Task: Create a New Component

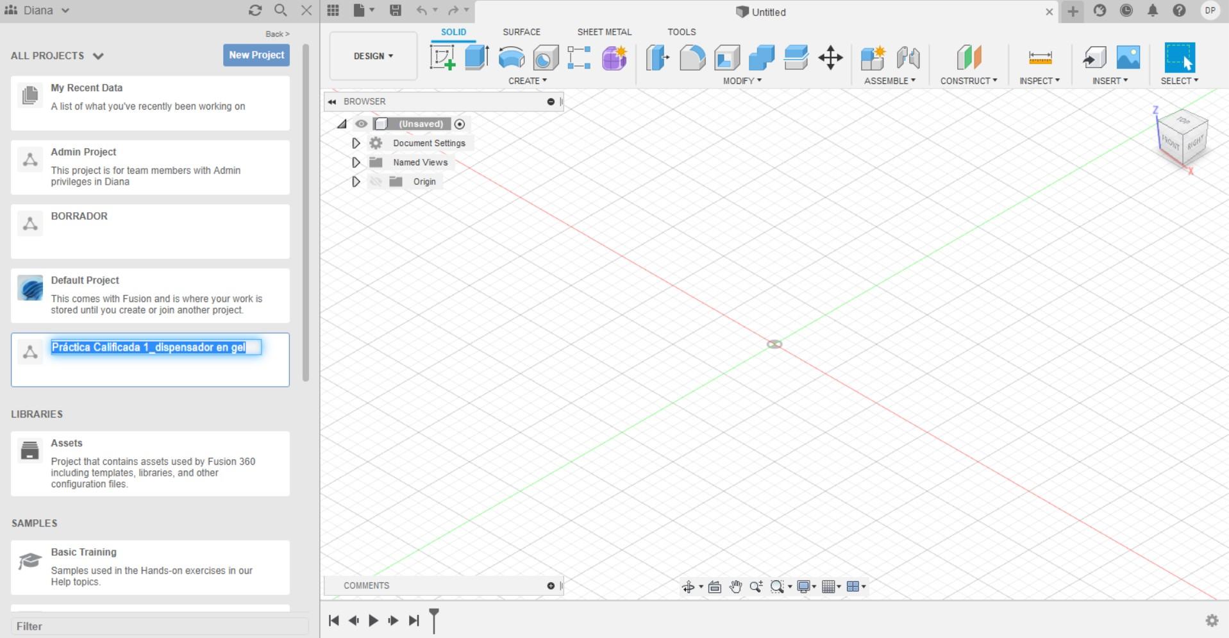Action: 873,58
